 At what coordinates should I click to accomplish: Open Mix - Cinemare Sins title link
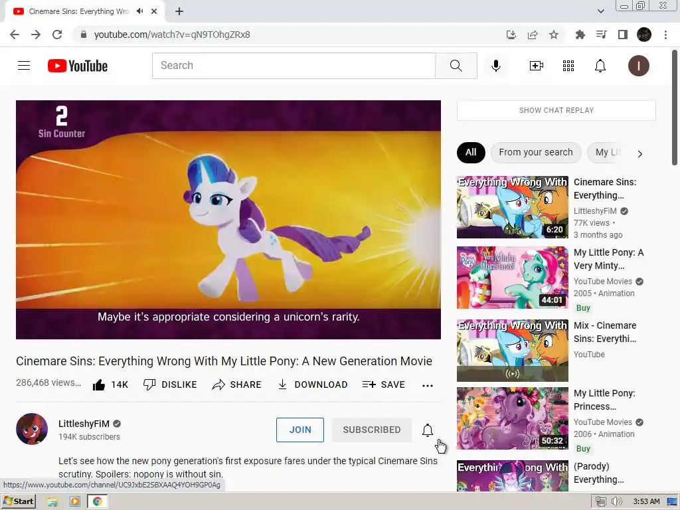(605, 332)
